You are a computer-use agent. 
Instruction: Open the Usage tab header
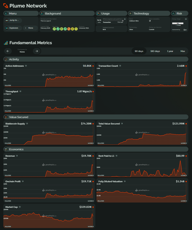(111, 13)
